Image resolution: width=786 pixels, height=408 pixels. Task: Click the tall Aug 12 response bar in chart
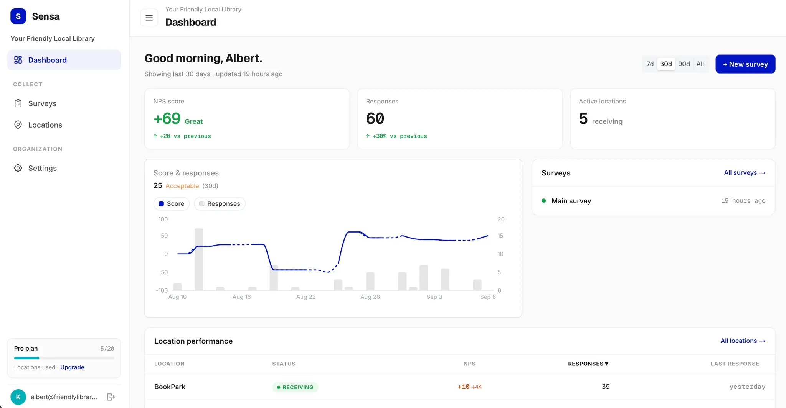[199, 259]
